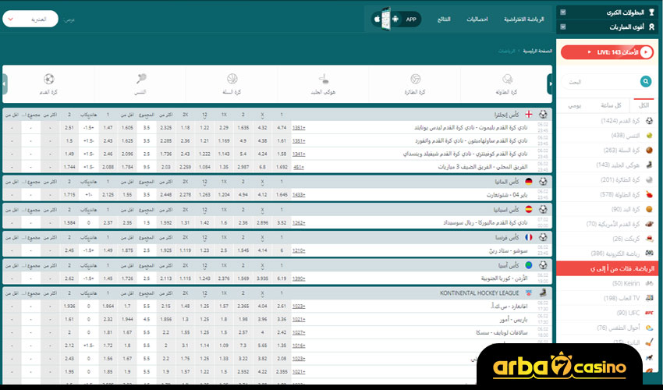Click الرياضات breadcrumb link
663x390 pixels.
click(506, 51)
